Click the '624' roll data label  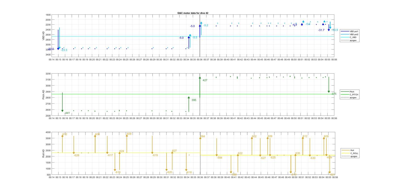(x=122, y=151)
